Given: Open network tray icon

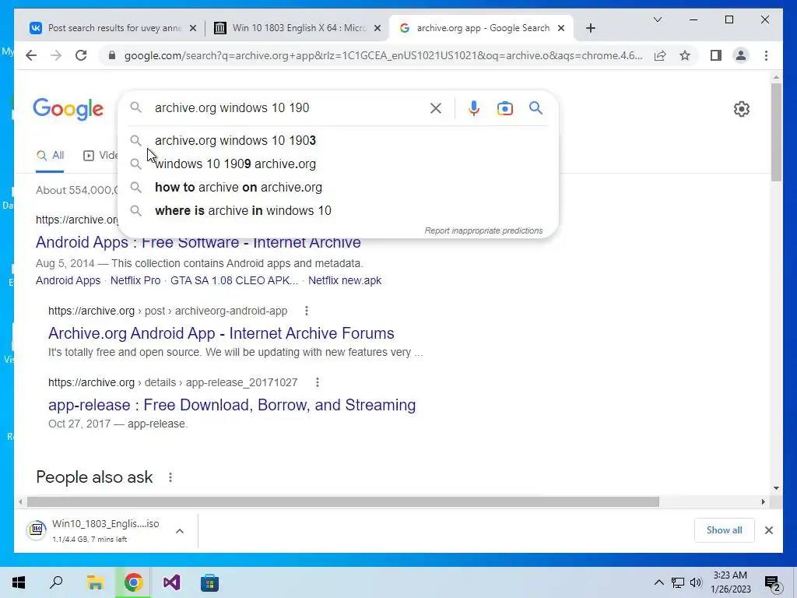Looking at the screenshot, I should point(678,582).
